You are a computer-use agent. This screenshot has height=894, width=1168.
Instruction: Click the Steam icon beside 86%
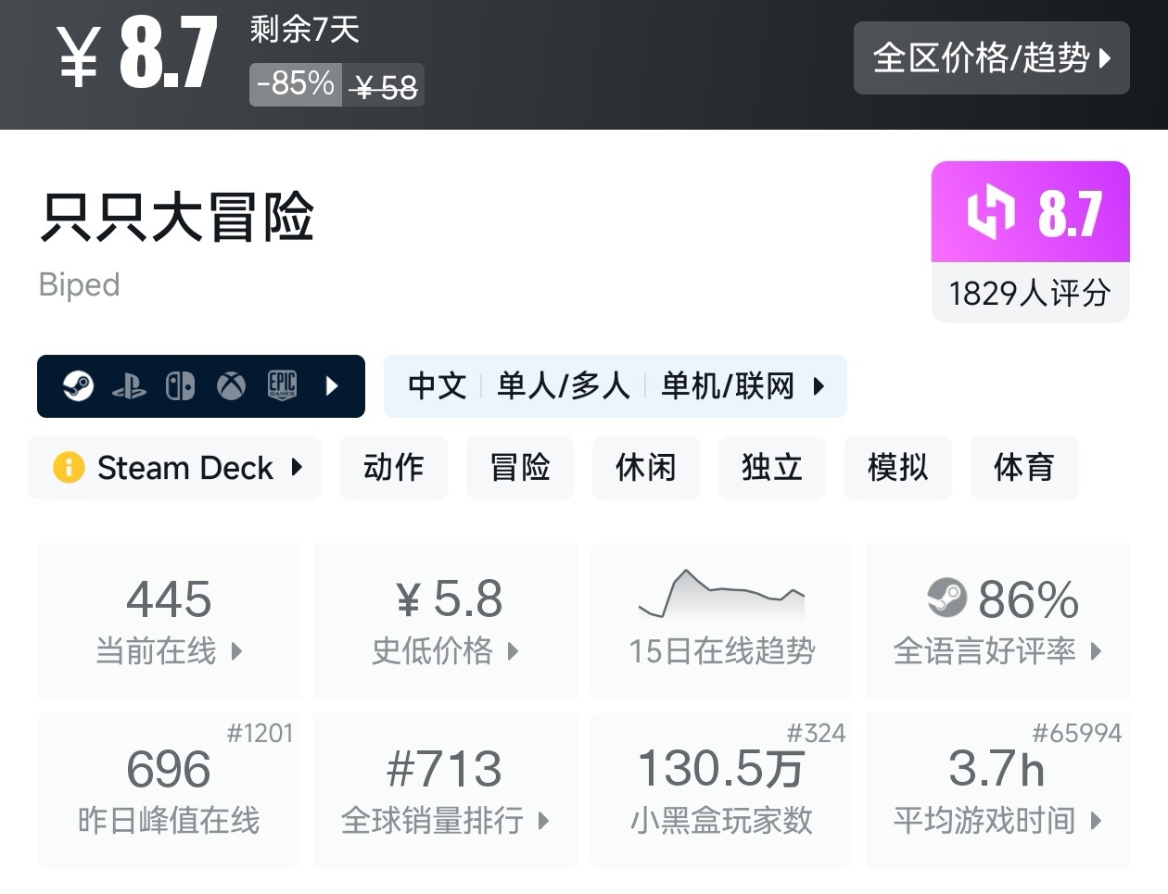946,598
